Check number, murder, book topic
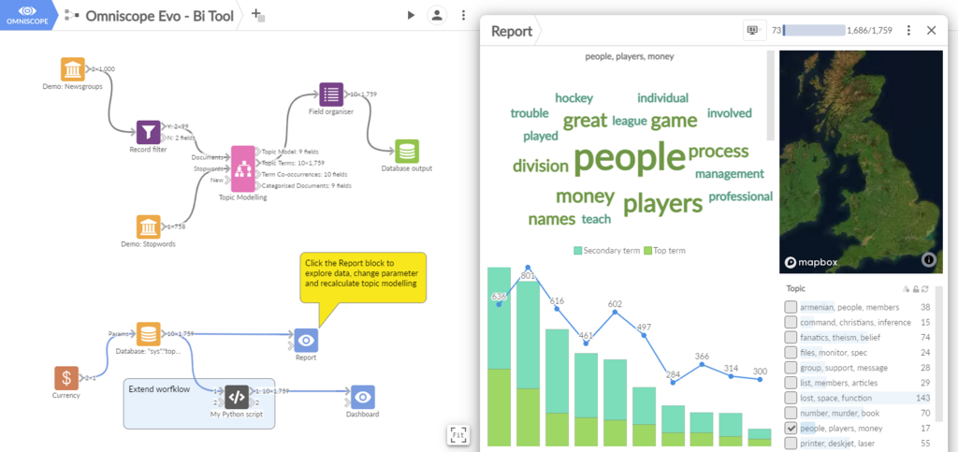 [x=791, y=413]
